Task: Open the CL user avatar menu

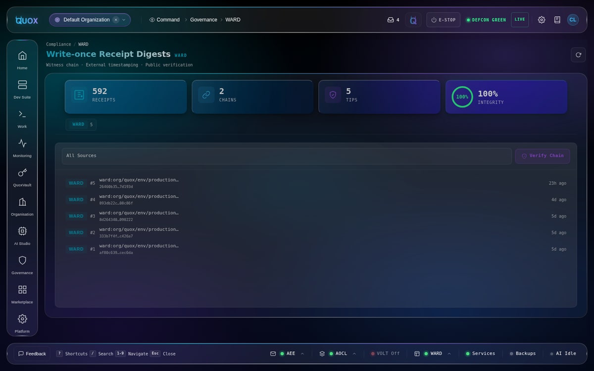Action: coord(573,20)
